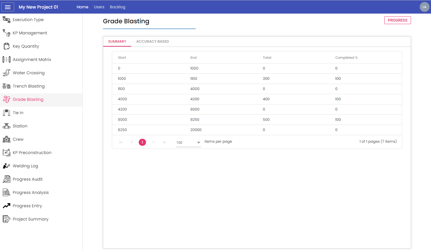Click the Assignment Matrix grid icon

[x=6, y=59]
